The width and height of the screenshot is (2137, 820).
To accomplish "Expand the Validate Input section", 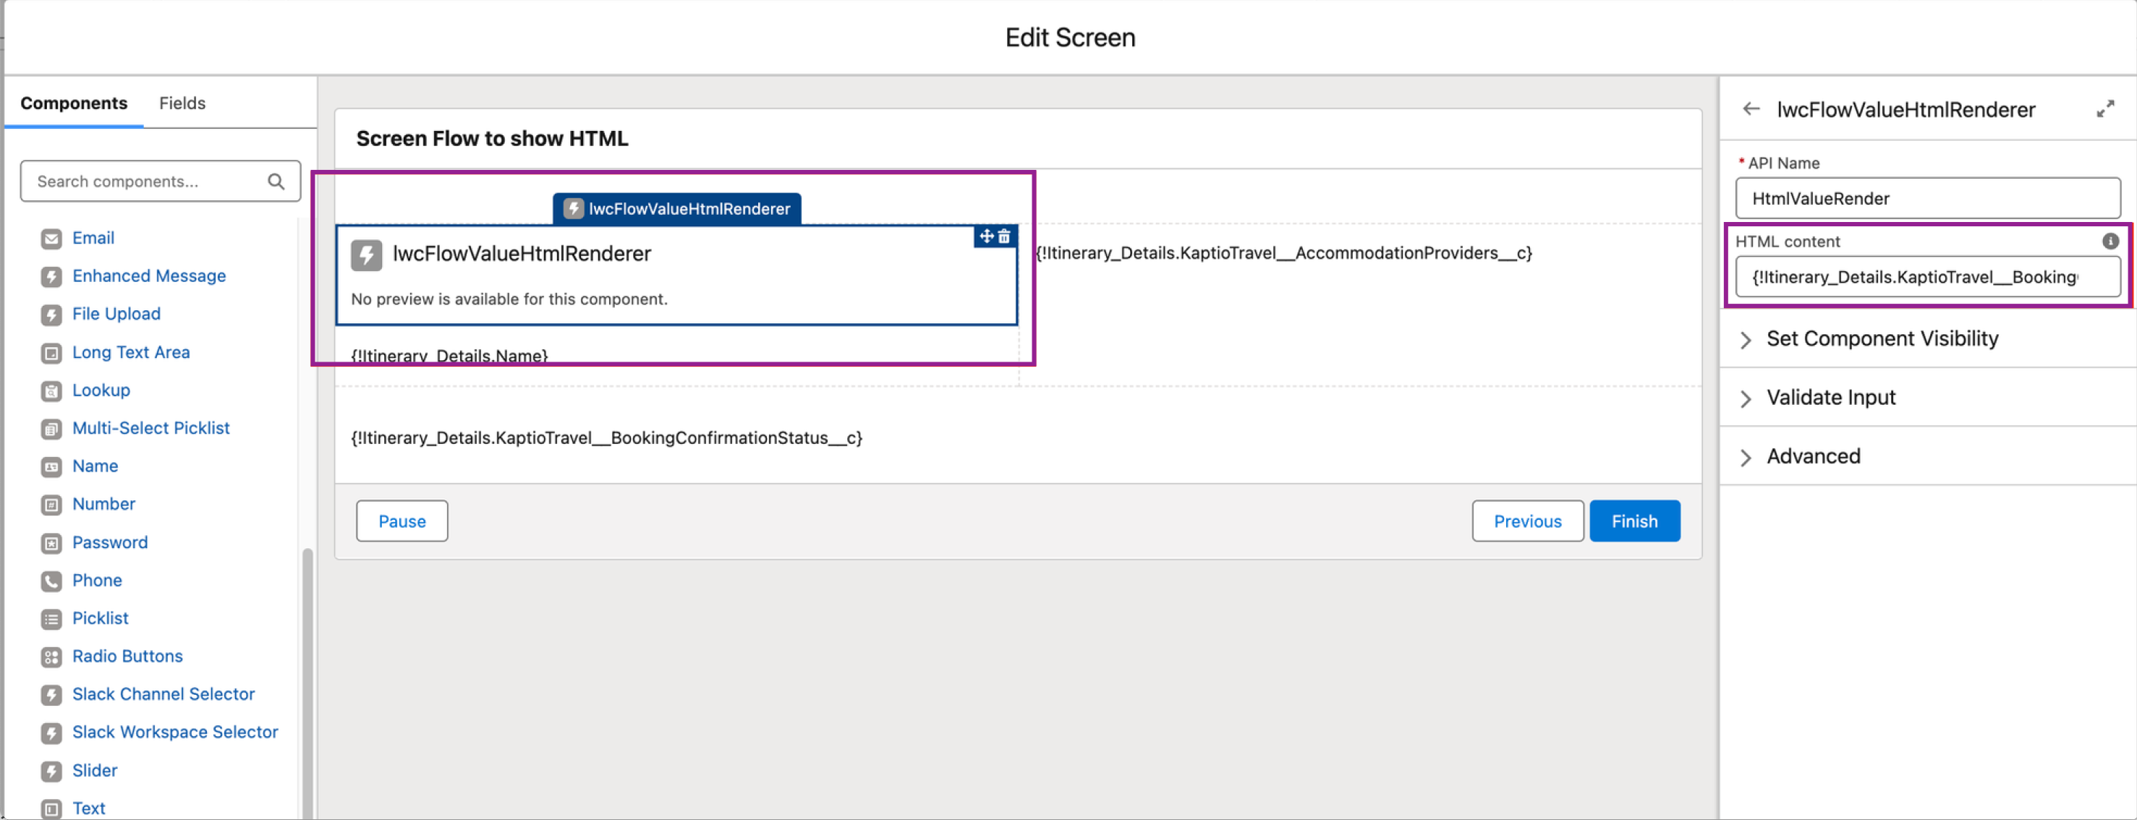I will pos(1830,398).
